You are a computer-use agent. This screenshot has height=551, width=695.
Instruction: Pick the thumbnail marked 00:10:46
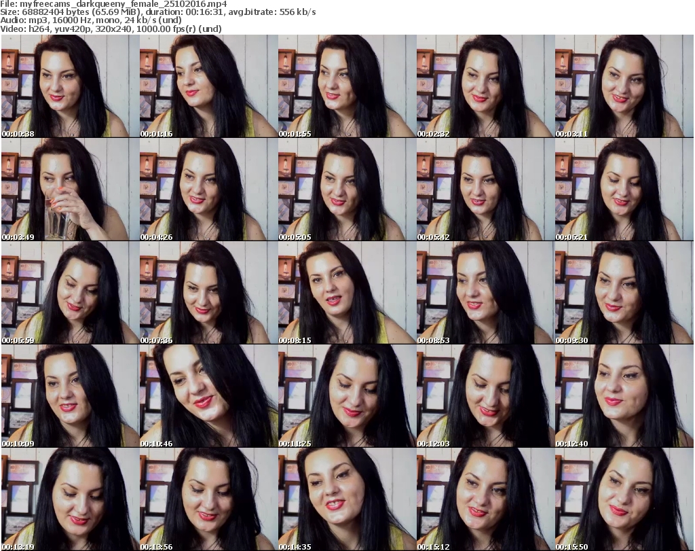coord(208,396)
